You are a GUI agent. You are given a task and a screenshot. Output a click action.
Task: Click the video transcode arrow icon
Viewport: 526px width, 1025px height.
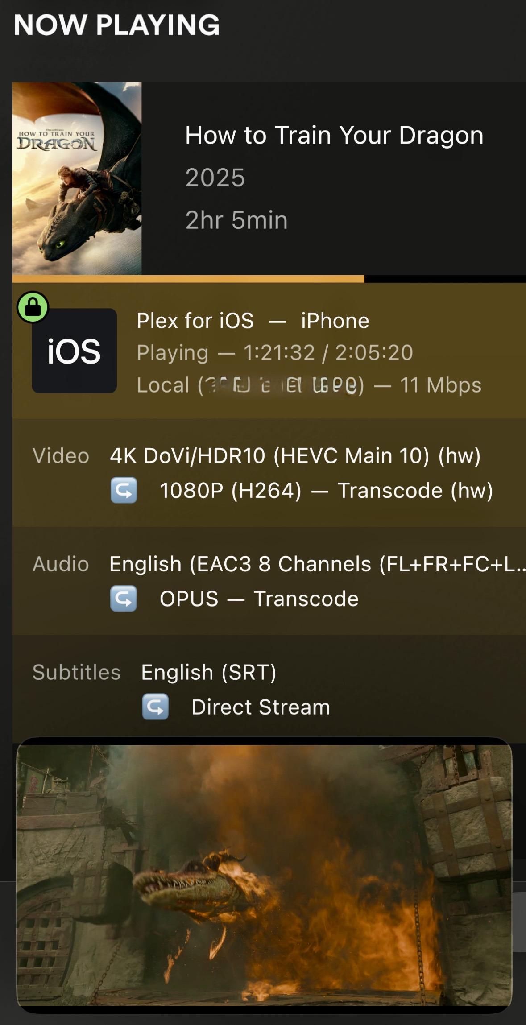pyautogui.click(x=124, y=490)
